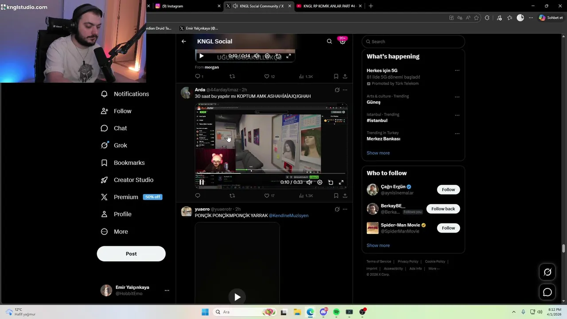Expand the More menu in sidebar
The width and height of the screenshot is (567, 319).
coord(114,232)
